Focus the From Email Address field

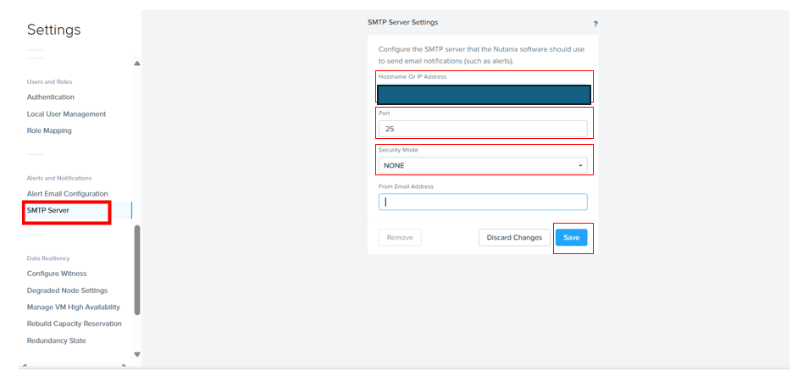point(483,202)
